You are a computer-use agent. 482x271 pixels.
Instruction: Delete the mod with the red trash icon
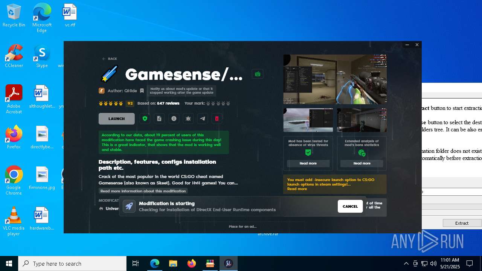pos(217,119)
